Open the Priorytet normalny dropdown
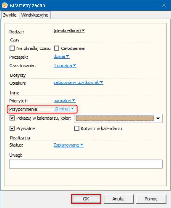 [x=64, y=100]
